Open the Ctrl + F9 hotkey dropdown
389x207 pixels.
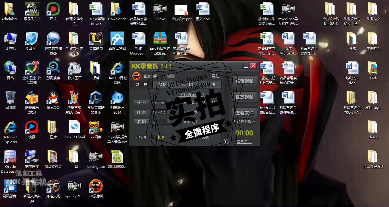(x=169, y=103)
